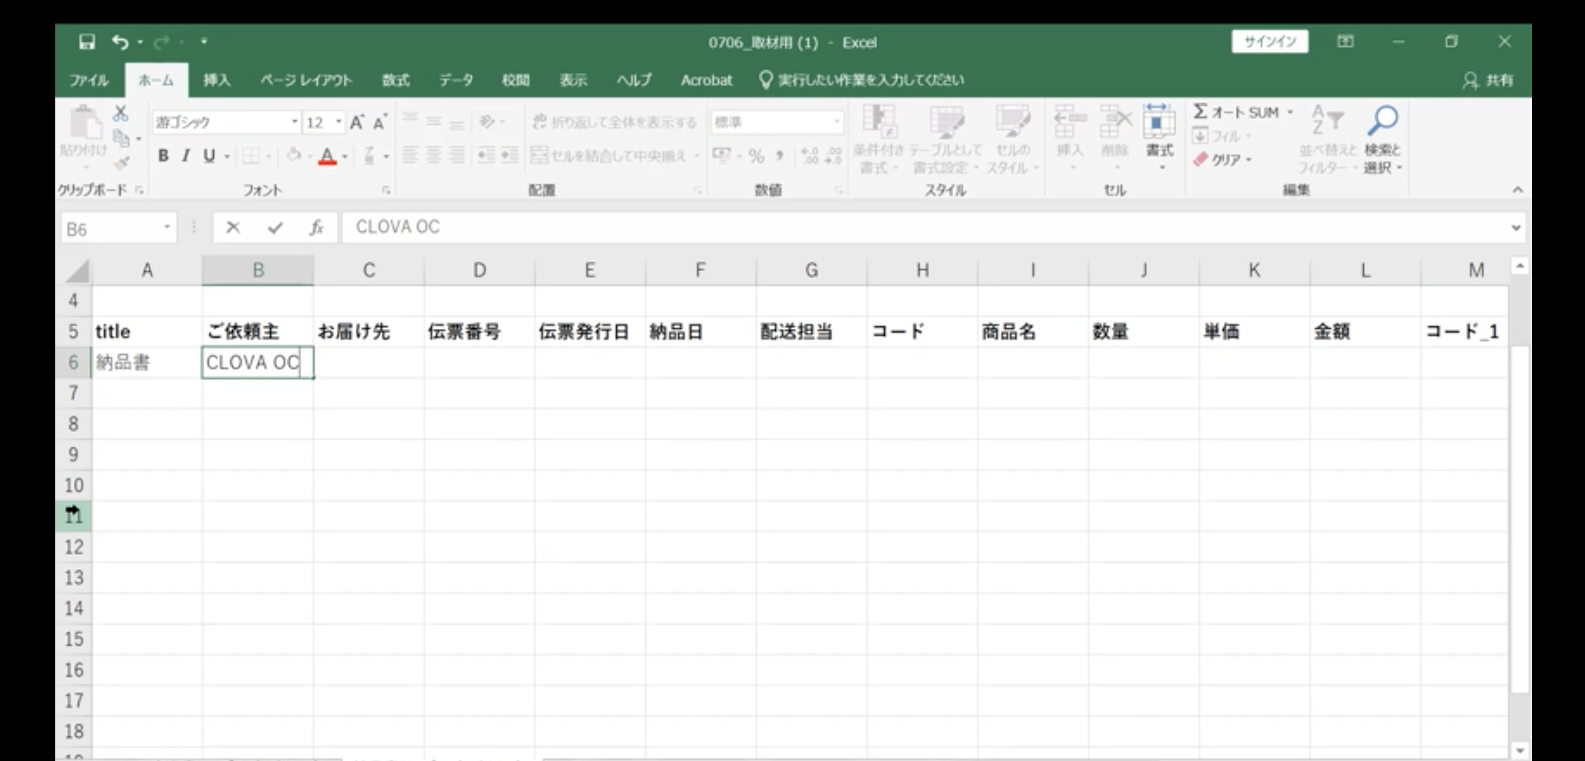Image resolution: width=1585 pixels, height=761 pixels.
Task: Confirm the entry with the formula bar checkmark
Action: pos(275,228)
